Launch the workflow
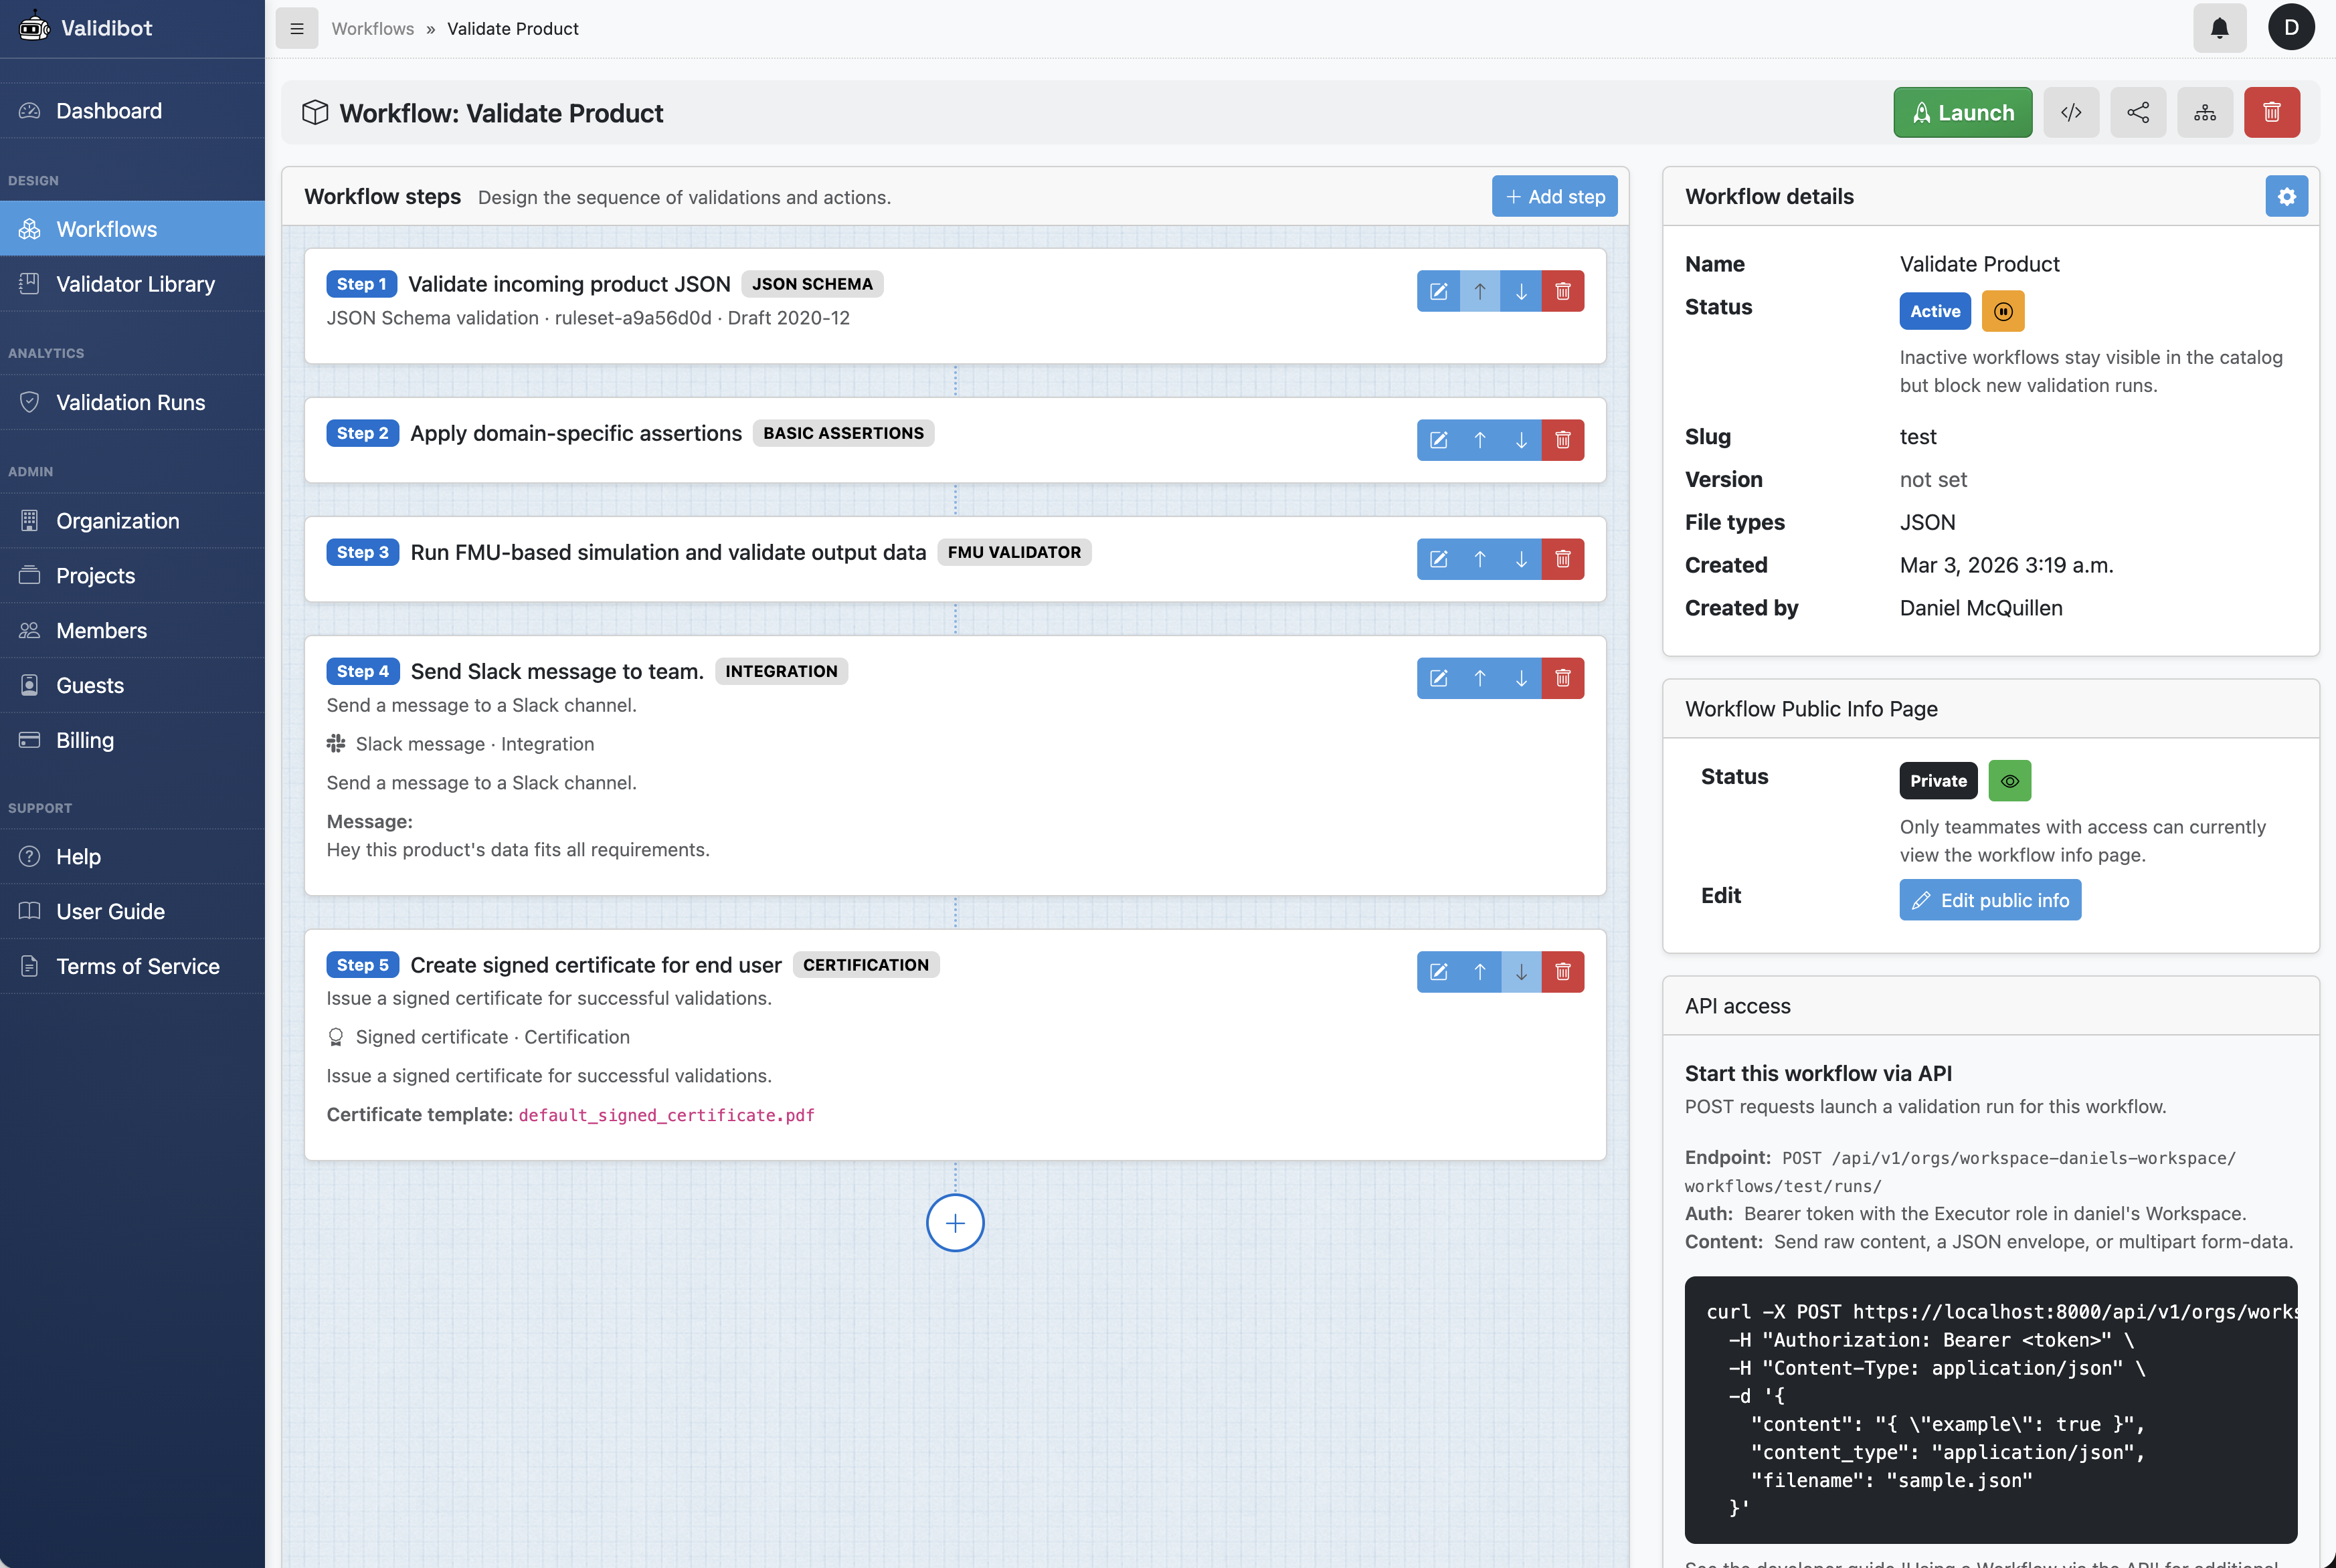This screenshot has height=1568, width=2336. (1962, 112)
